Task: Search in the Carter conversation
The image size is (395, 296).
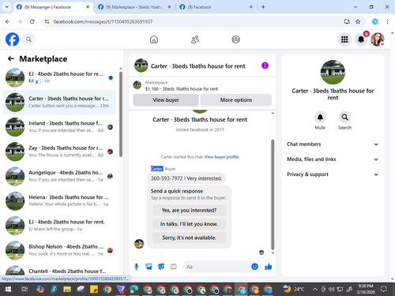Action: click(x=344, y=118)
